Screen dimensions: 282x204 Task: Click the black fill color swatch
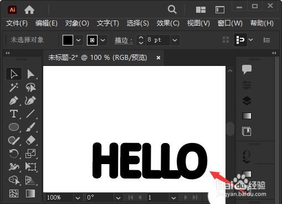(x=68, y=40)
